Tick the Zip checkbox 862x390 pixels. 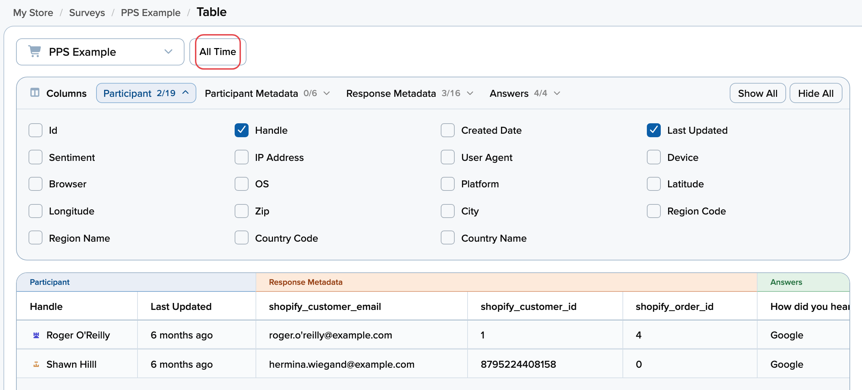tap(242, 211)
